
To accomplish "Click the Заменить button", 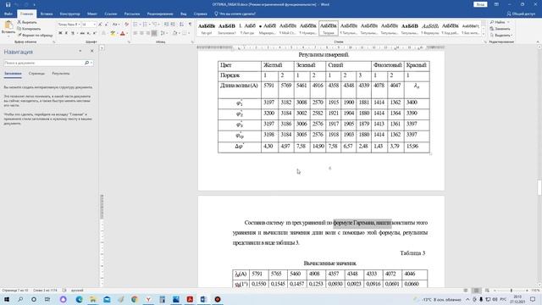I will click(500, 29).
